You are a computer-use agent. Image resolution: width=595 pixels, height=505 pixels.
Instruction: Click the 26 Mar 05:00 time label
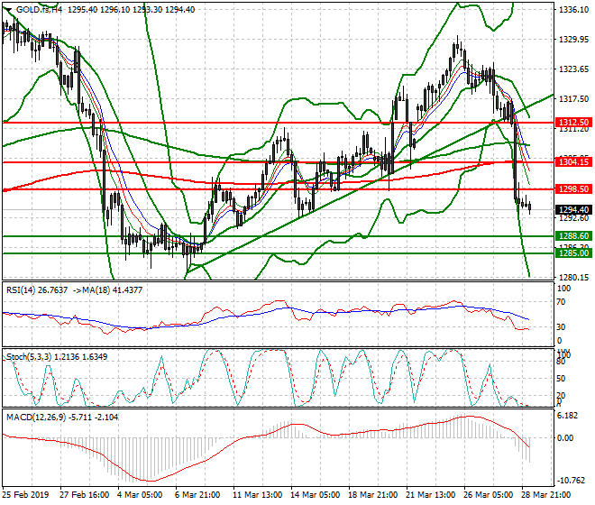pos(489,495)
